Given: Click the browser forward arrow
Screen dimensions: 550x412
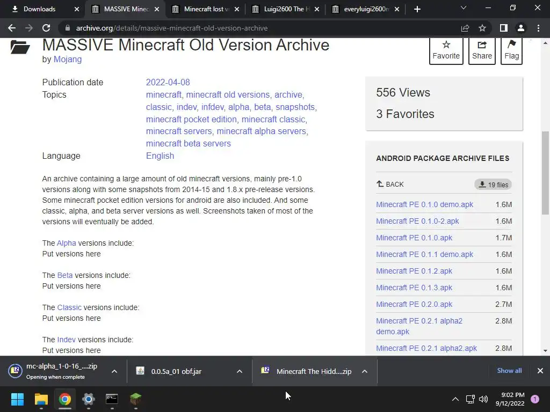Looking at the screenshot, I should pyautogui.click(x=29, y=28).
